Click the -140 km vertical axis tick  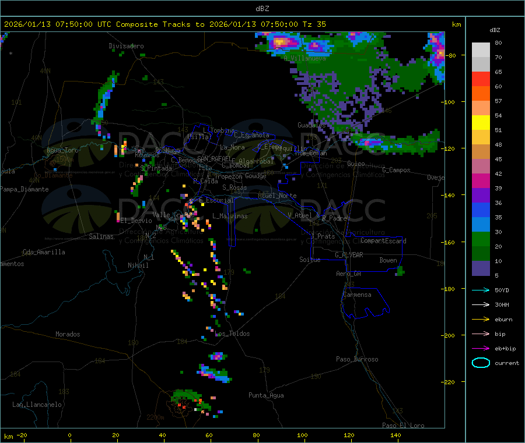449,195
